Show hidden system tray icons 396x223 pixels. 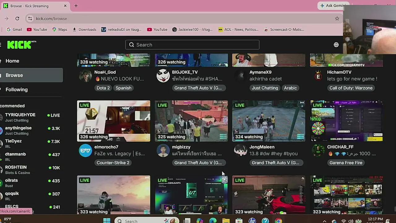pos(324,221)
